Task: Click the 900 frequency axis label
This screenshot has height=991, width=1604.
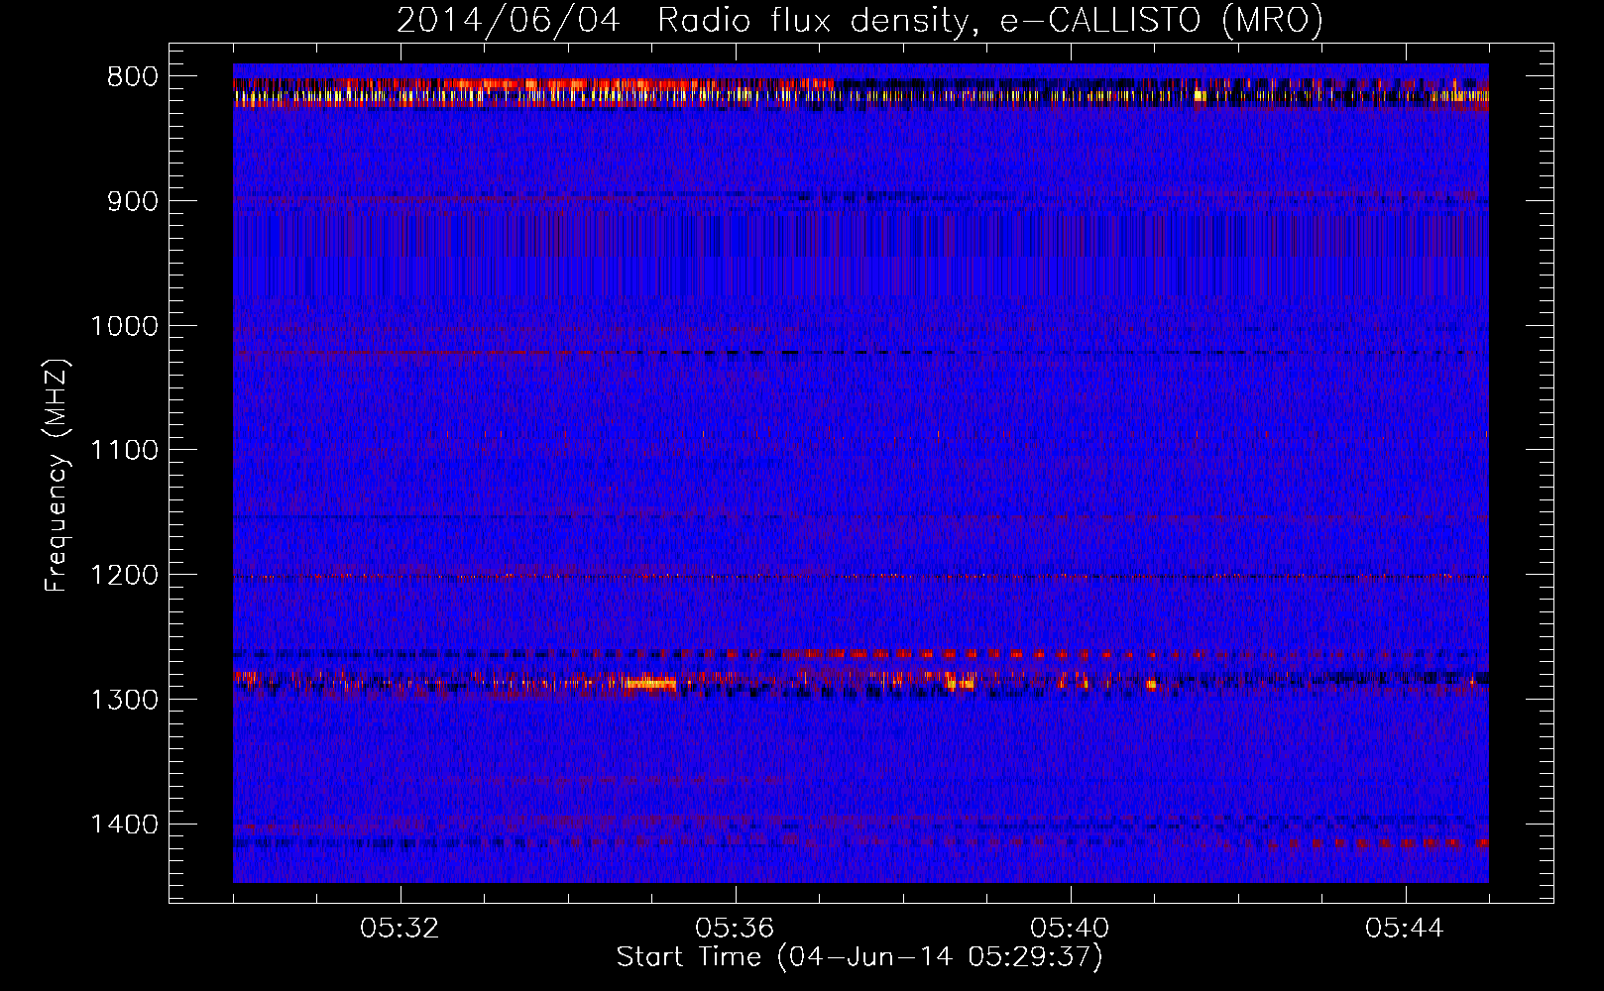Action: pyautogui.click(x=133, y=201)
